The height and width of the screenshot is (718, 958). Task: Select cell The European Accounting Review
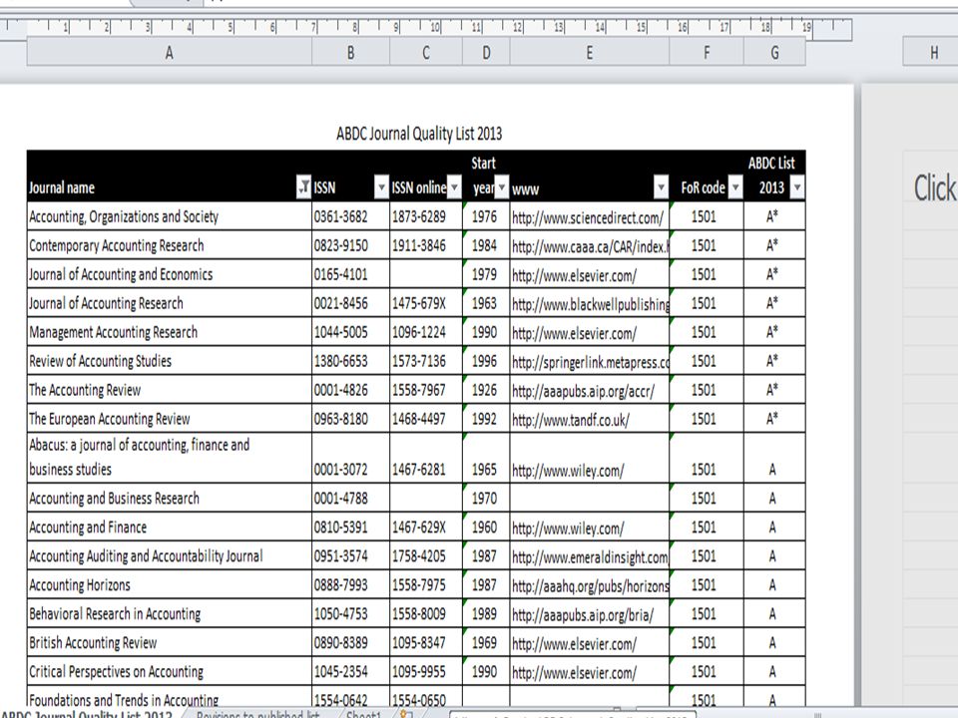click(170, 418)
